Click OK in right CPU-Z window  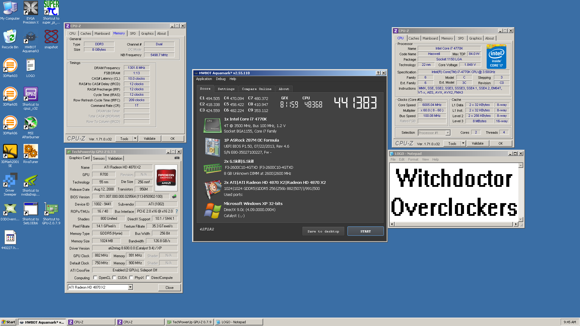[501, 143]
